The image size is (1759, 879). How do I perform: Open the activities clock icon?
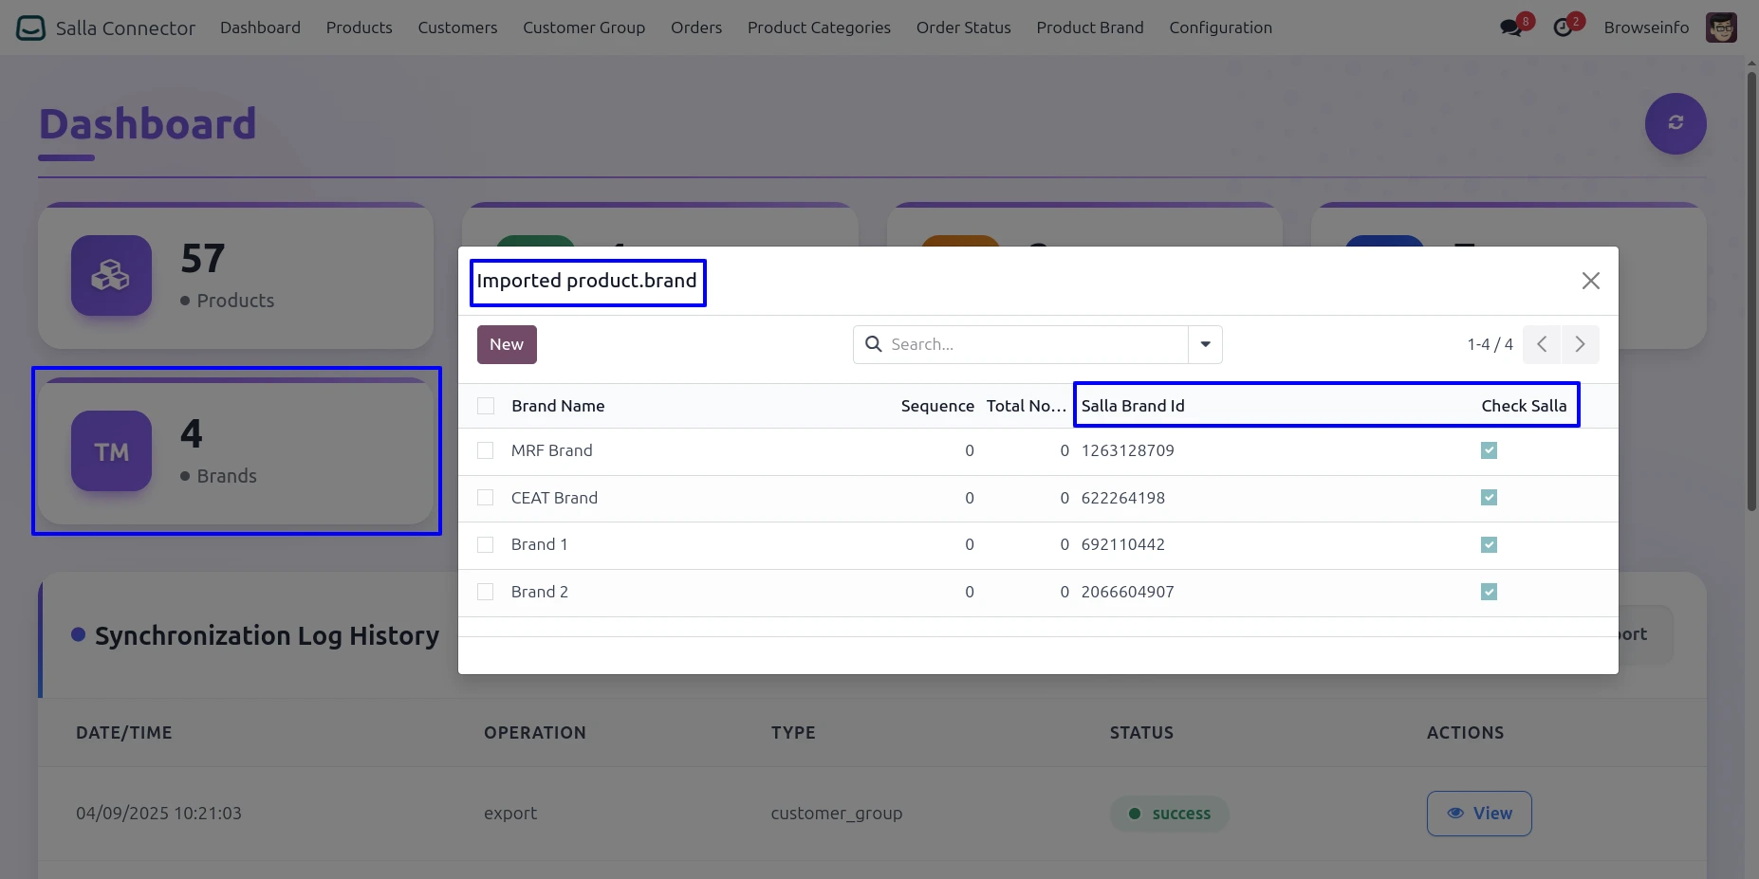tap(1563, 28)
